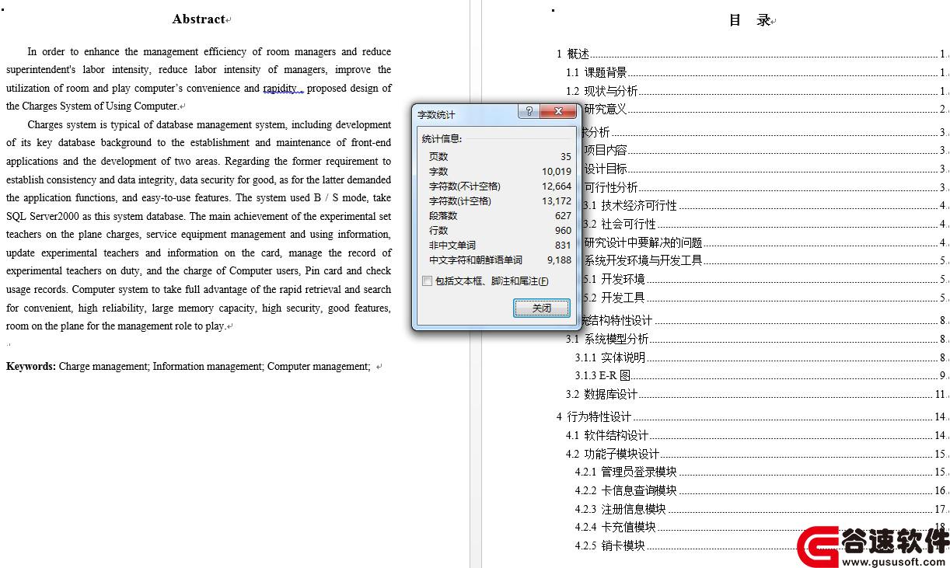
Task: Click the 页数 row in statistics
Action: pyautogui.click(x=500, y=156)
